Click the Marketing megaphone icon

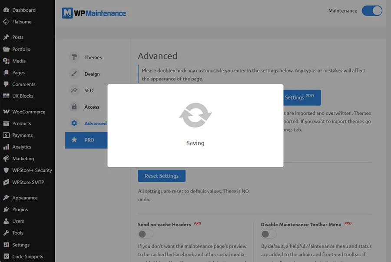[6, 159]
